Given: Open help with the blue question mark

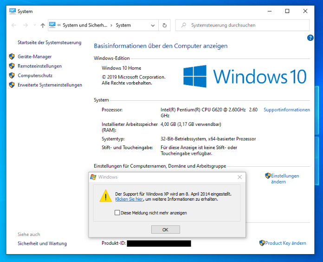Looking at the screenshot, I should point(310,38).
